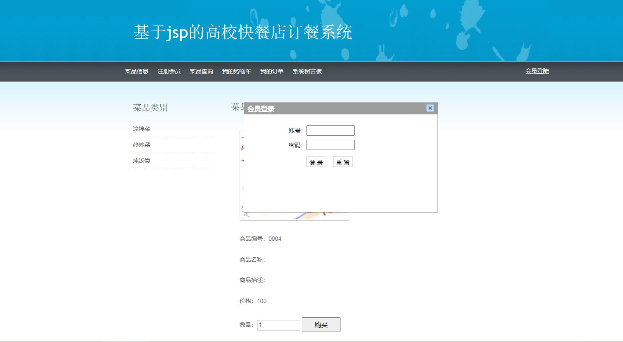Open 菜品查询 in the navigation bar
This screenshot has width=623, height=342.
(x=201, y=71)
